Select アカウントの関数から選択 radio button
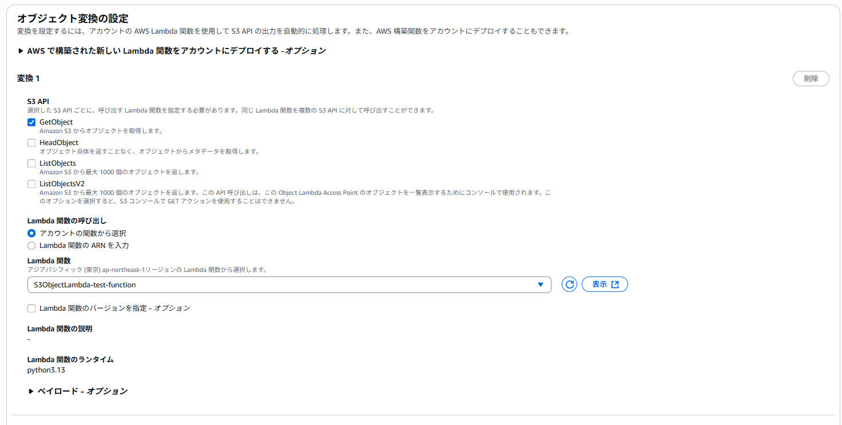Viewport: 842px width, 425px height. click(31, 233)
